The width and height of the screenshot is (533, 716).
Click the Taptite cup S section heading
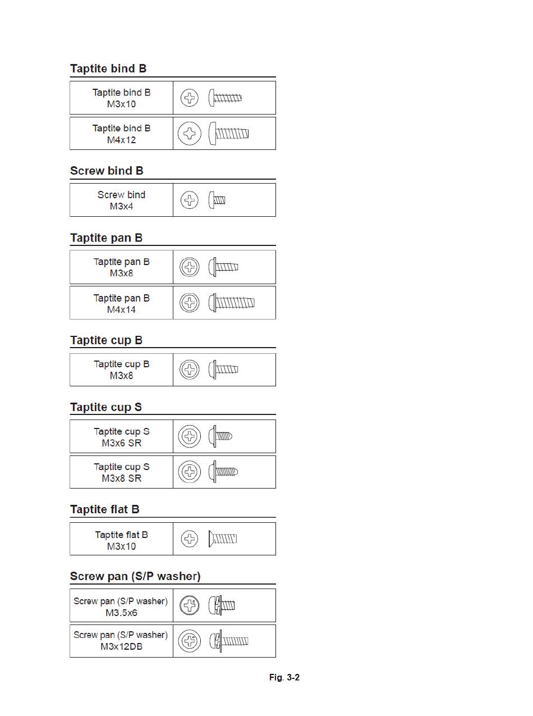point(106,407)
